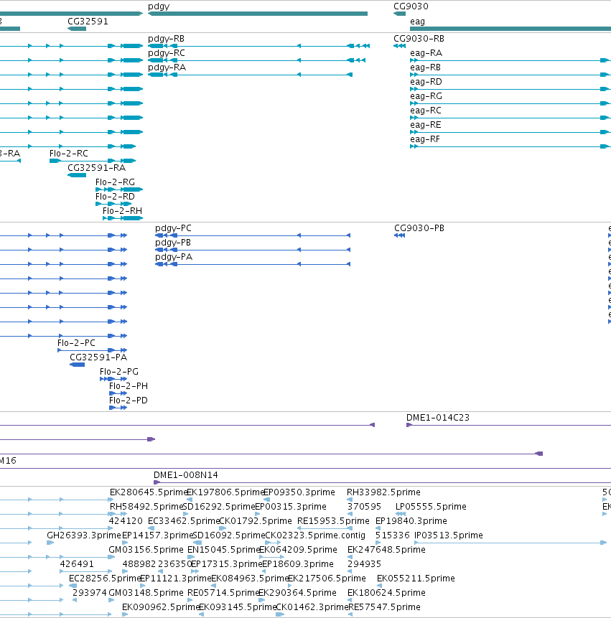Viewport: 611px width, 618px height.
Task: Click the Flo-2-RC transcript label
Action: pyautogui.click(x=69, y=154)
